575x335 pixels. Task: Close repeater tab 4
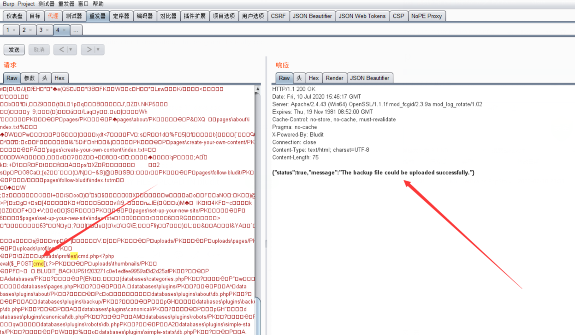pyautogui.click(x=64, y=30)
